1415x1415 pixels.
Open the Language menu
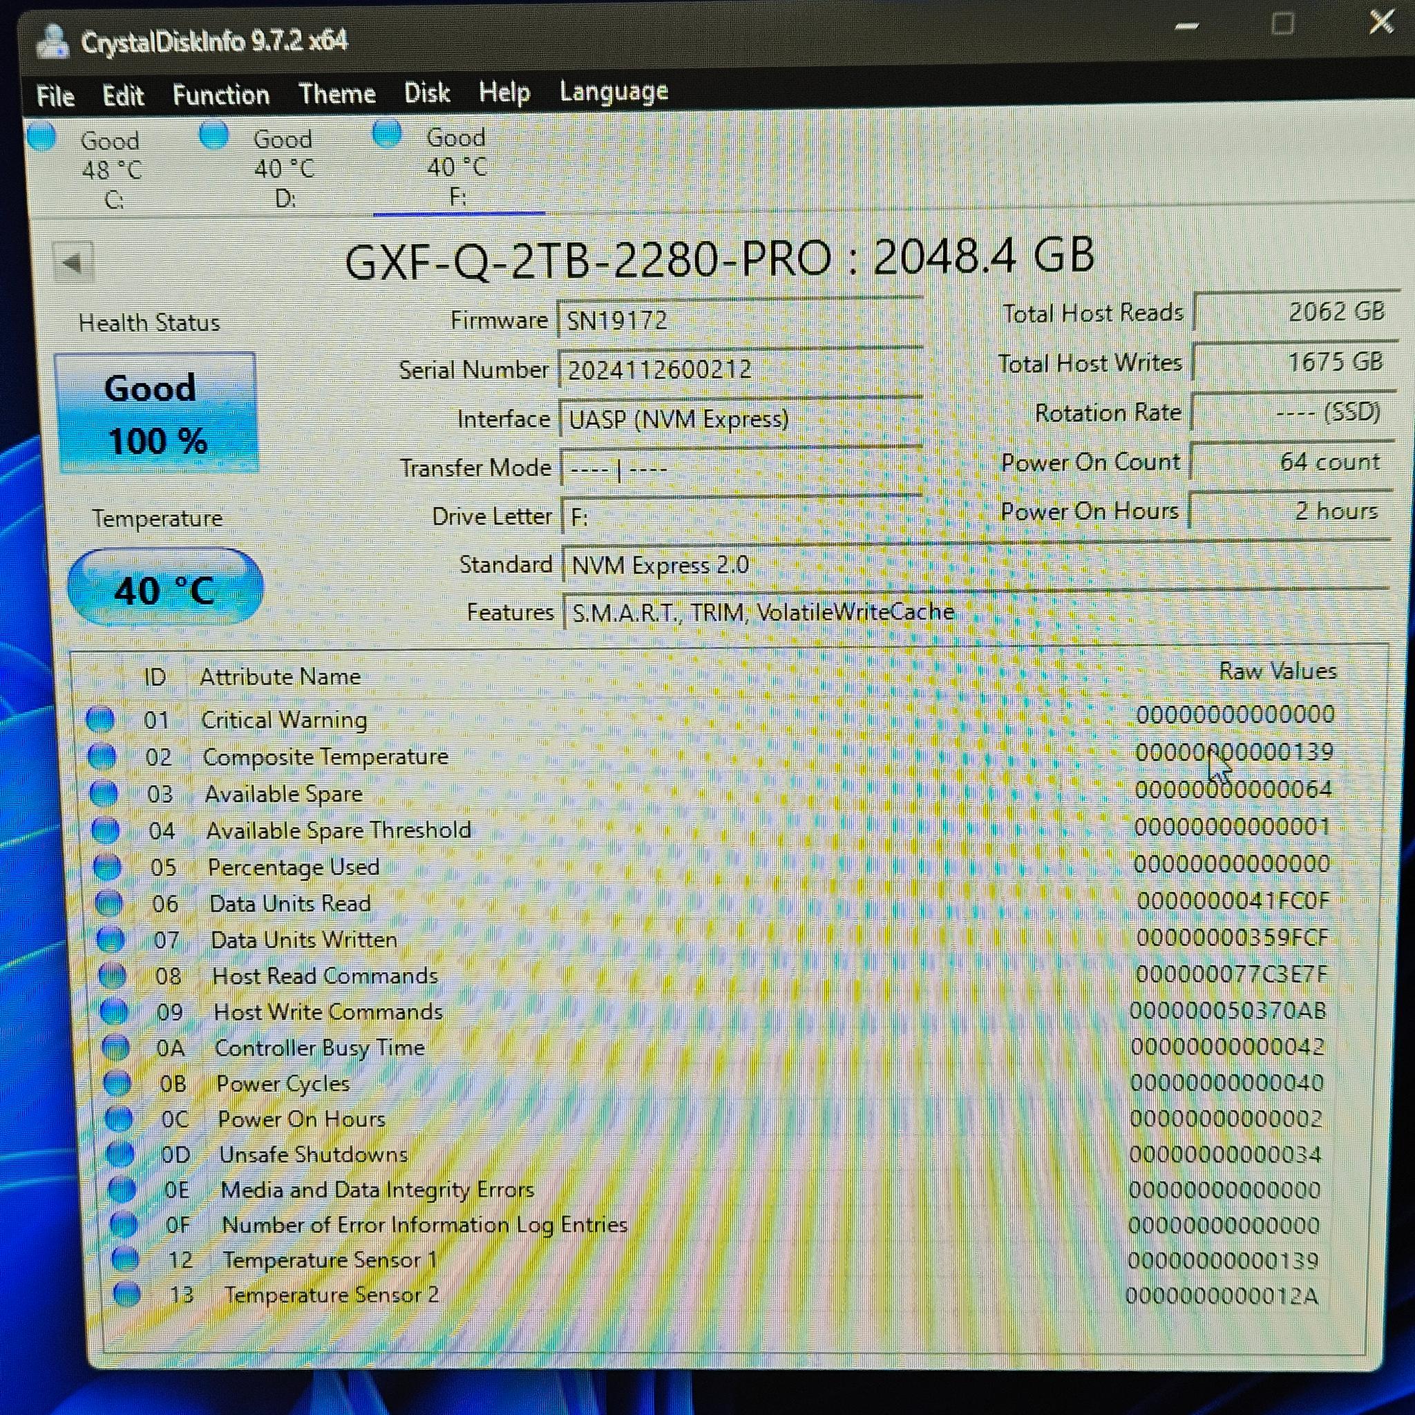(613, 91)
